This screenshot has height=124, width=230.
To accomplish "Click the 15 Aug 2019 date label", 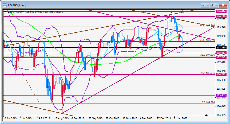I will (x=61, y=118).
